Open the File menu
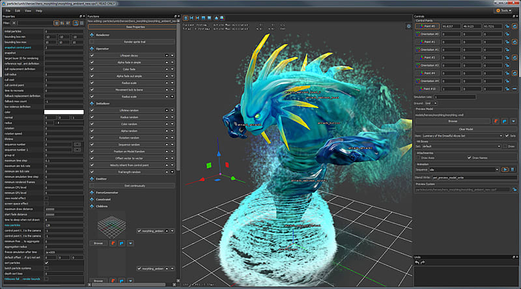521x289 pixels. click(8, 10)
